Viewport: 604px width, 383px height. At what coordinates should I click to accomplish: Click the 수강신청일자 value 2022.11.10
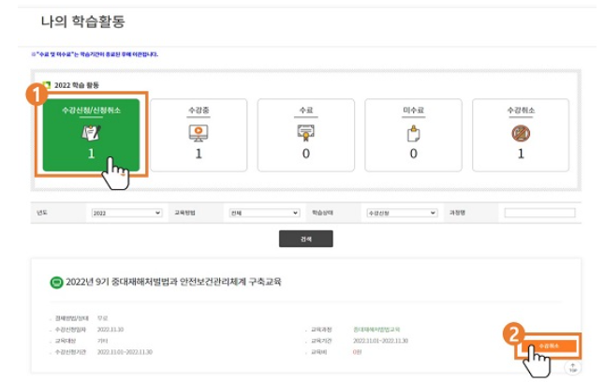tap(110, 330)
